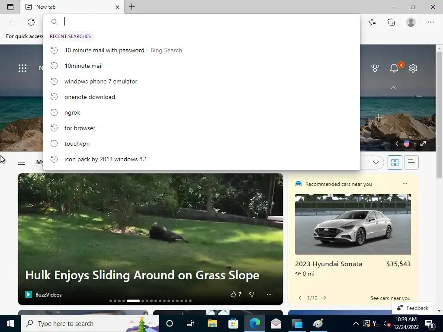Close the New tab tab
This screenshot has width=443, height=332.
coord(118,7)
